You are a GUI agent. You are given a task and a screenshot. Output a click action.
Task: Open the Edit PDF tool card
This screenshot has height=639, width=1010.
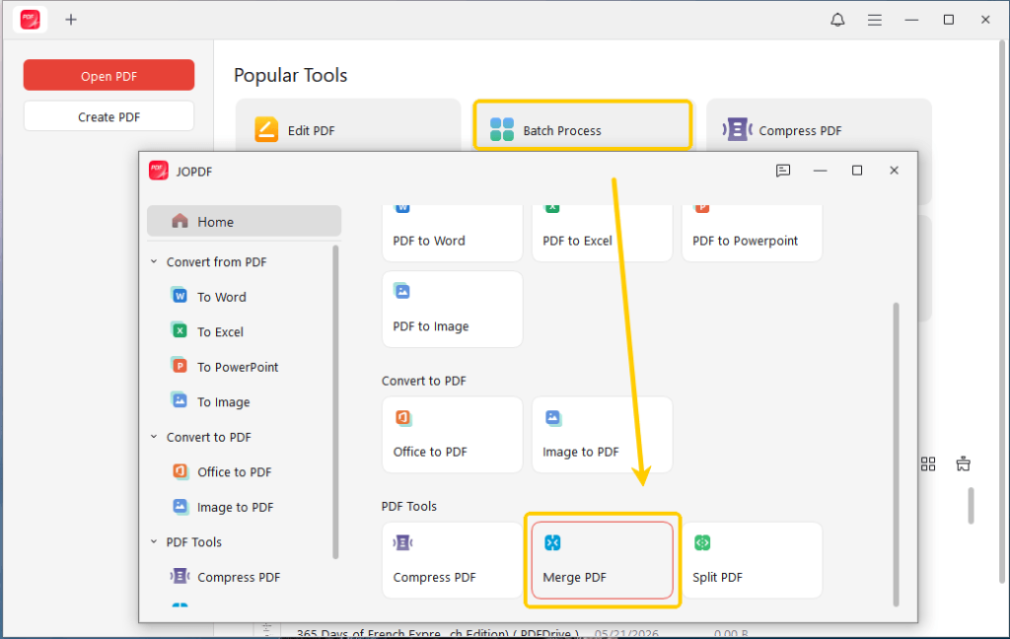(348, 127)
